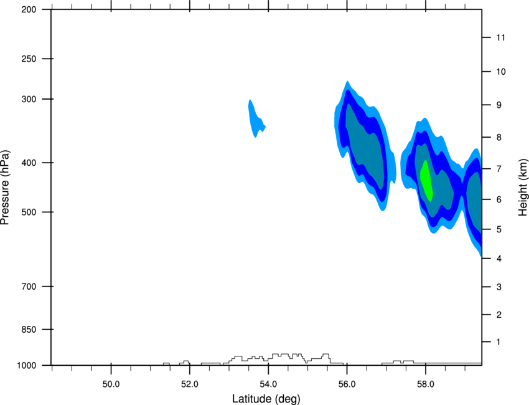Click the 9 km height label
Image resolution: width=529 pixels, height=405 pixels.
pos(499,105)
